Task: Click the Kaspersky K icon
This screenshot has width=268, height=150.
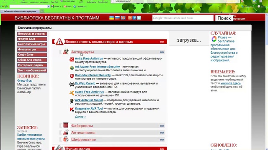Action: pyautogui.click(x=72, y=110)
